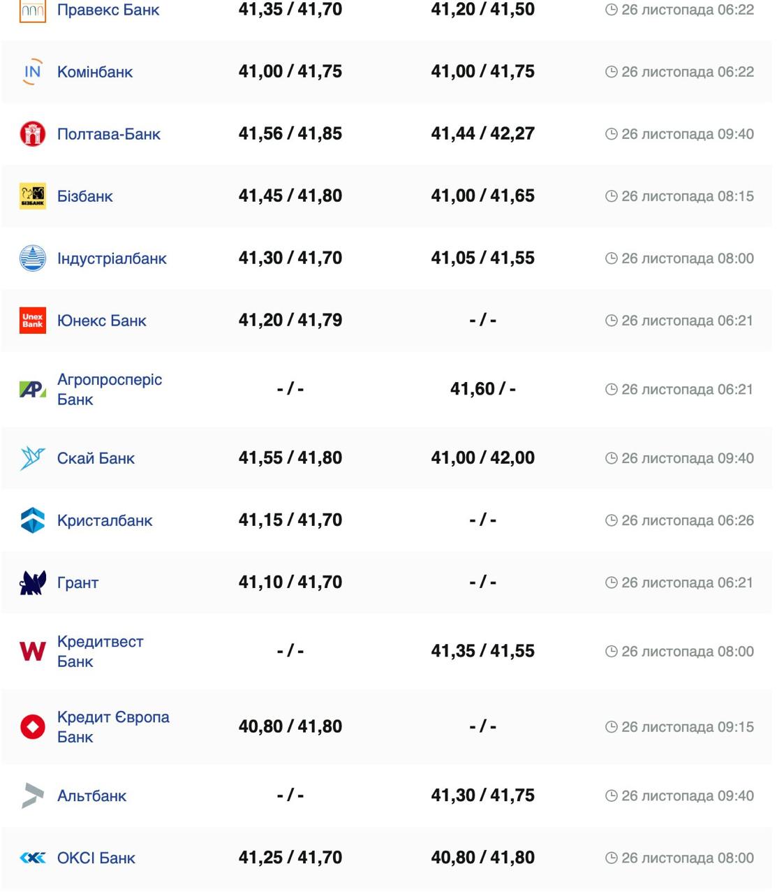The width and height of the screenshot is (777, 894).
Task: Open the Альтбанк name link
Action: click(92, 796)
